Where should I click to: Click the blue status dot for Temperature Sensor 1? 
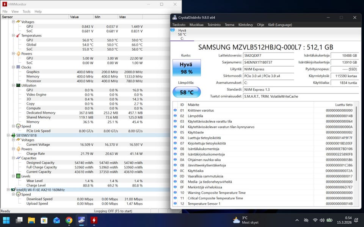tap(175, 204)
